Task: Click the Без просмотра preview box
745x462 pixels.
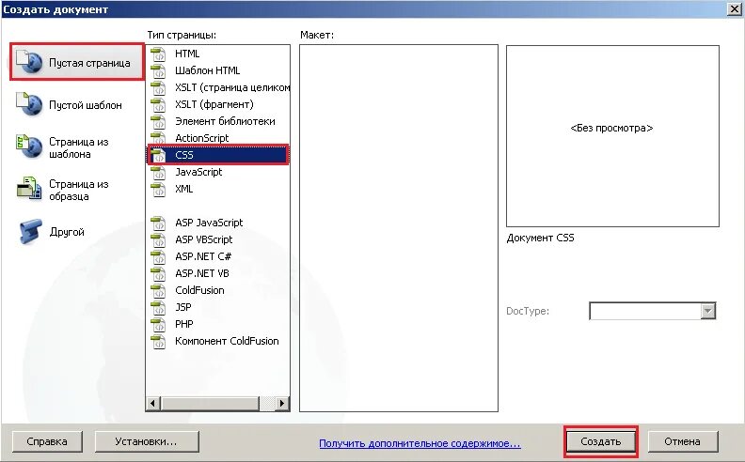Action: coord(612,136)
